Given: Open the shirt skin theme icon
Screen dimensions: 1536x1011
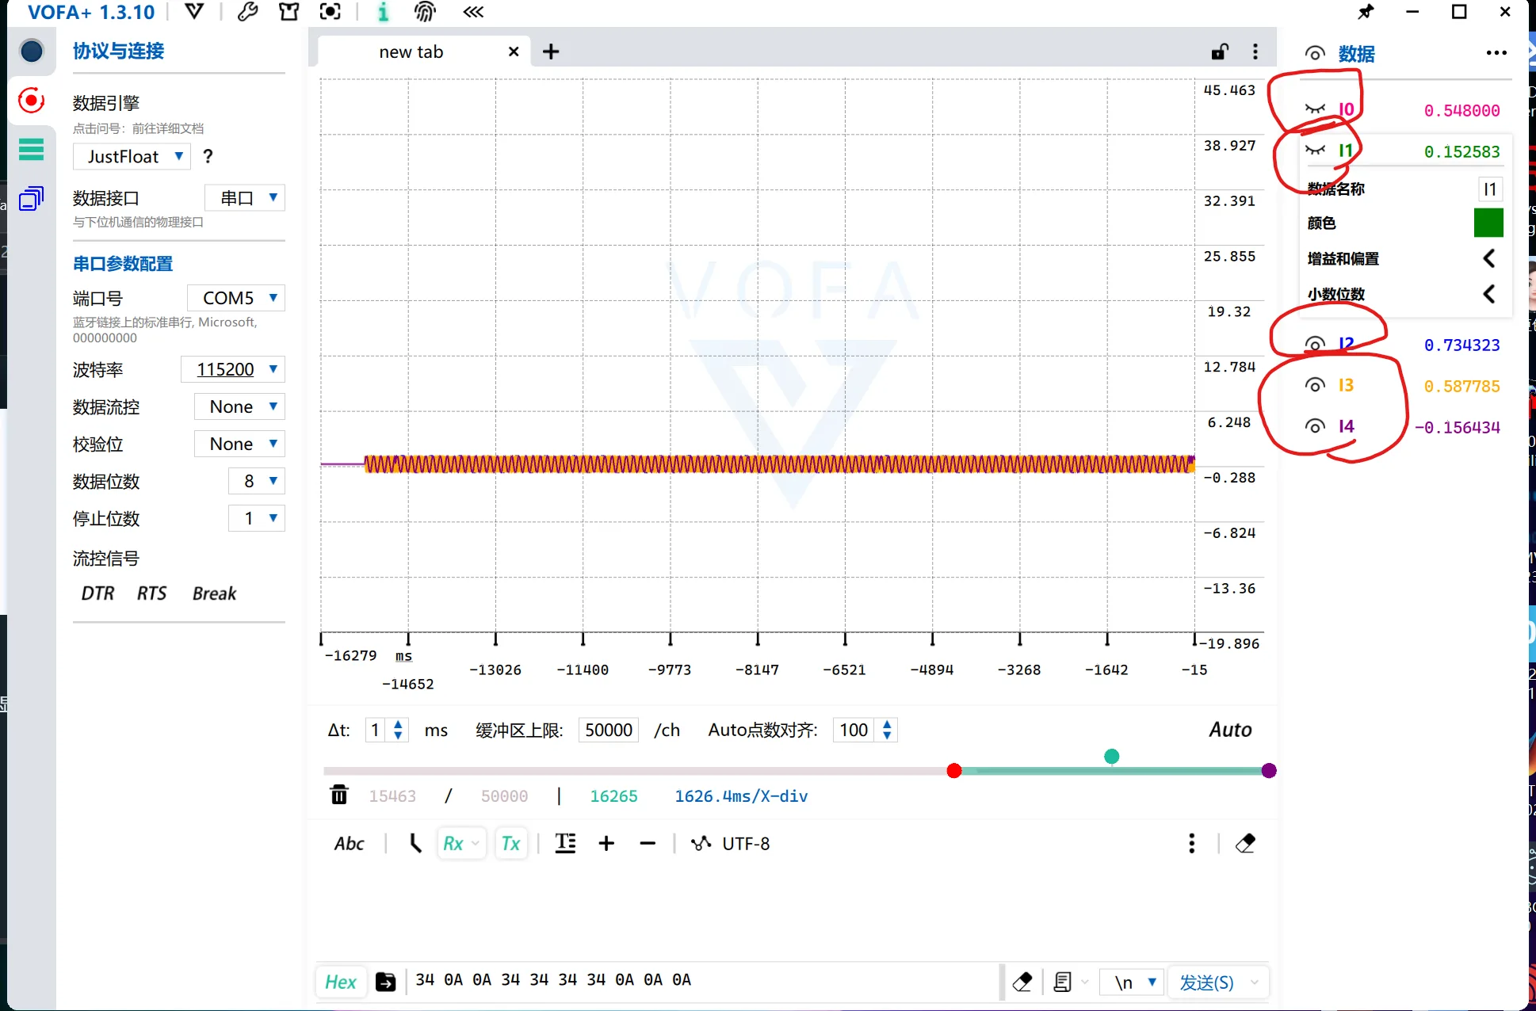Looking at the screenshot, I should tap(289, 12).
